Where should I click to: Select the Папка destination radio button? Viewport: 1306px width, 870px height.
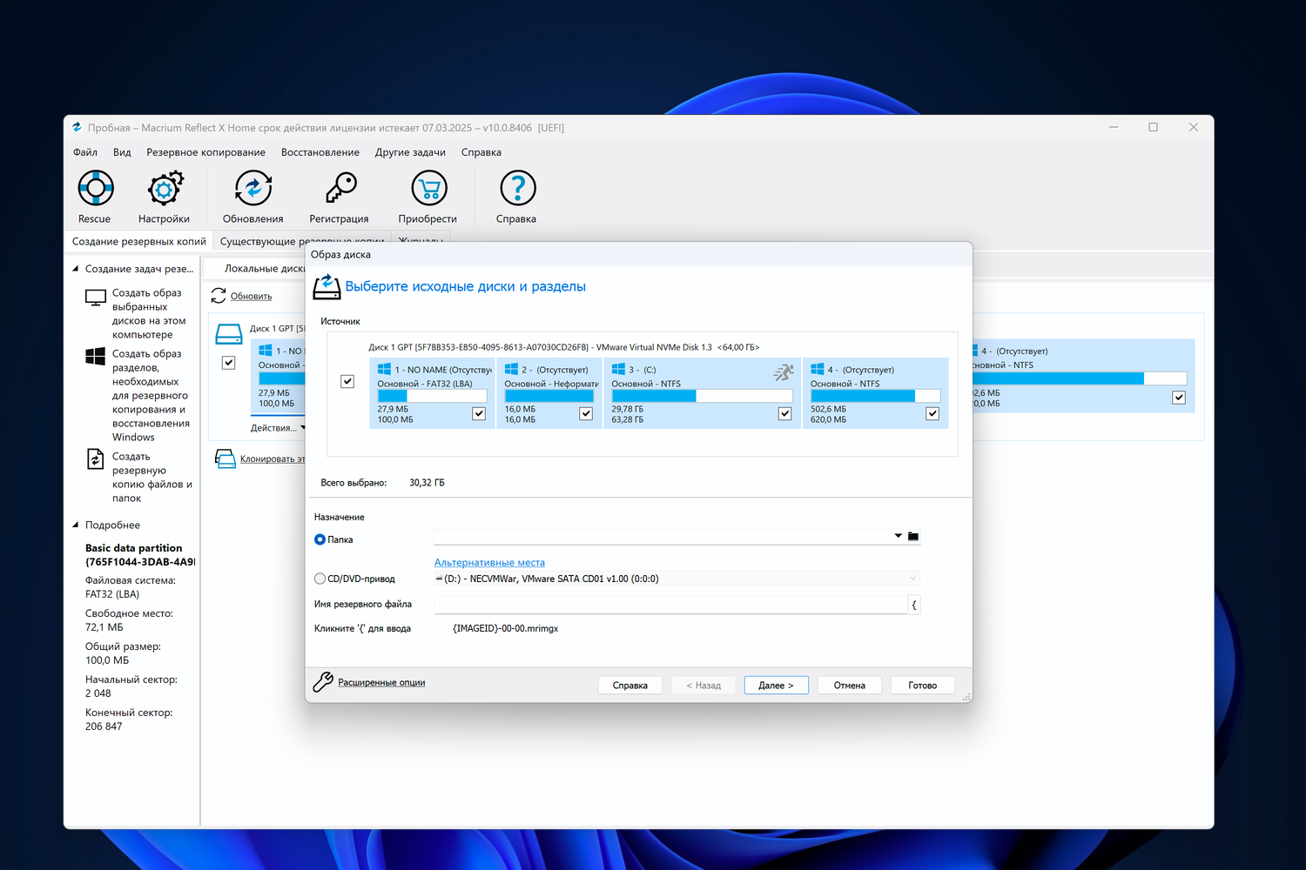click(320, 539)
